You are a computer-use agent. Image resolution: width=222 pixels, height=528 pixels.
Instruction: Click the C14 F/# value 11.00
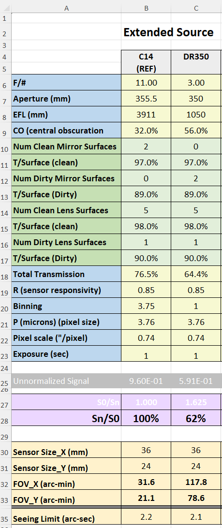pos(146,83)
